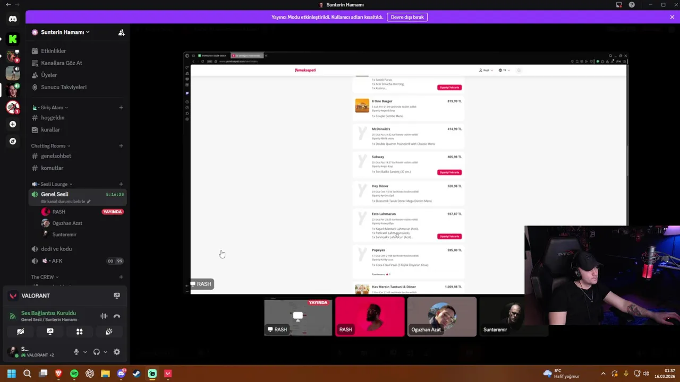680x382 pixels.
Task: Toggle screen share in the voice panel
Action: pyautogui.click(x=50, y=332)
